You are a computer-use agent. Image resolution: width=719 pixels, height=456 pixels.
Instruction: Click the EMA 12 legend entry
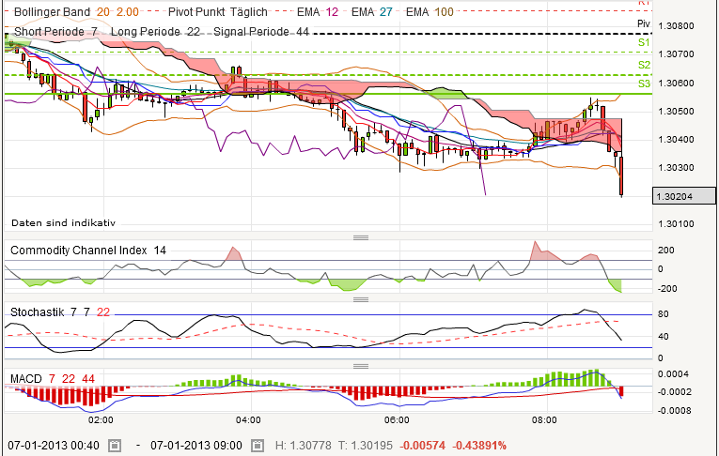coord(318,12)
